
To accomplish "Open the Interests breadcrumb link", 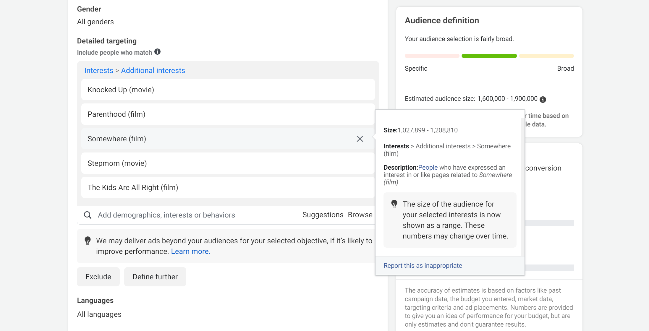I will tap(99, 71).
